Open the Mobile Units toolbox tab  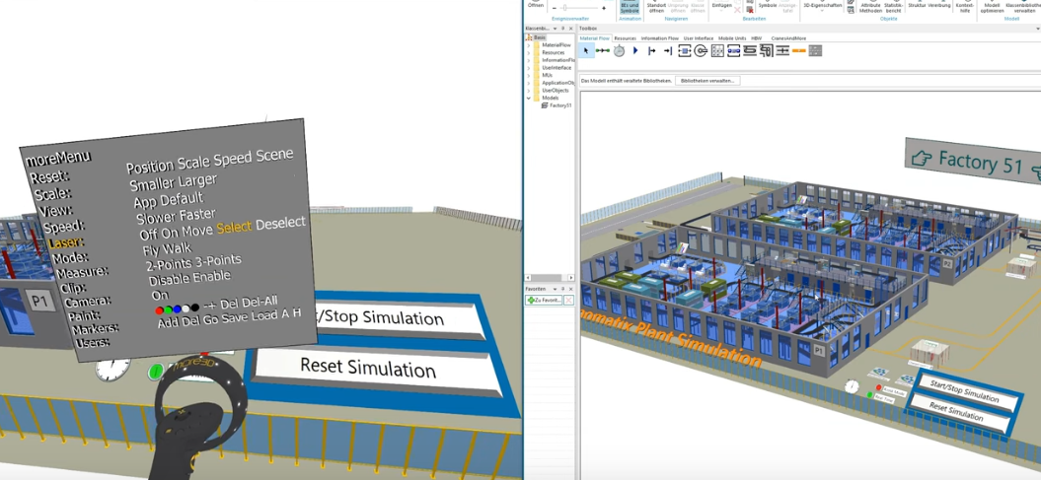pos(731,38)
